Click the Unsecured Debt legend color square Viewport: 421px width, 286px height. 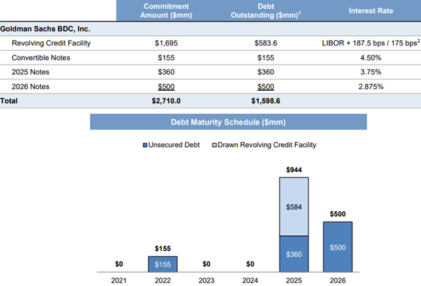pyautogui.click(x=145, y=145)
